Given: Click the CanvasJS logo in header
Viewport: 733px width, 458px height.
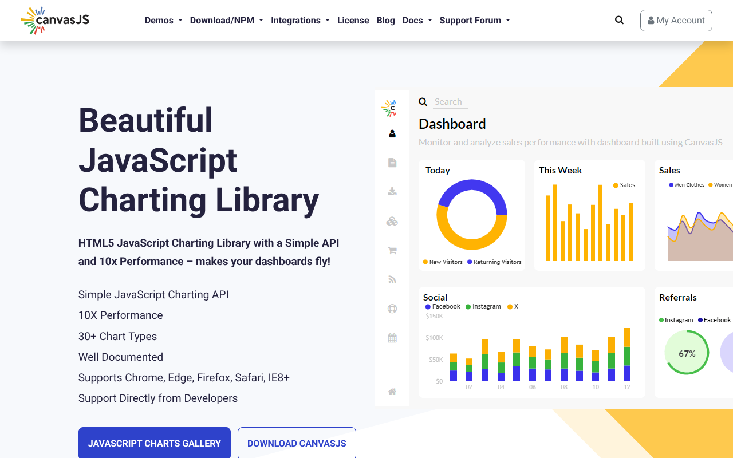Looking at the screenshot, I should (55, 21).
